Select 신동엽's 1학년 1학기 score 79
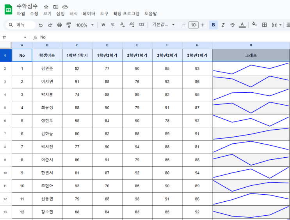 [x=77, y=199]
